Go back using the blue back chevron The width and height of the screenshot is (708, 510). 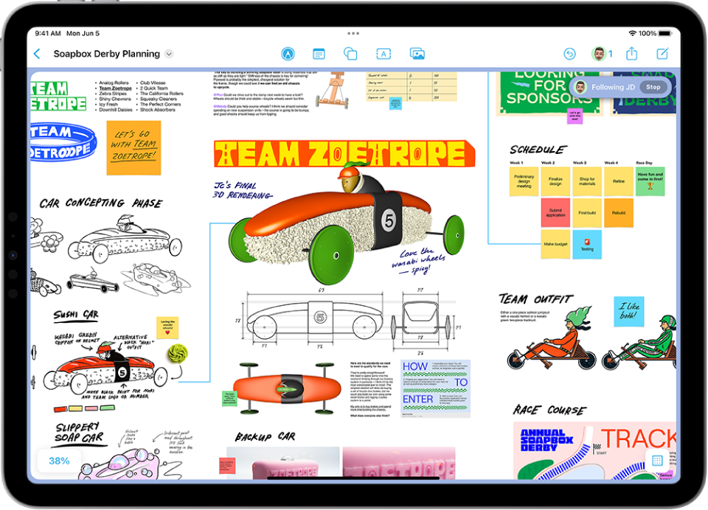click(x=37, y=53)
